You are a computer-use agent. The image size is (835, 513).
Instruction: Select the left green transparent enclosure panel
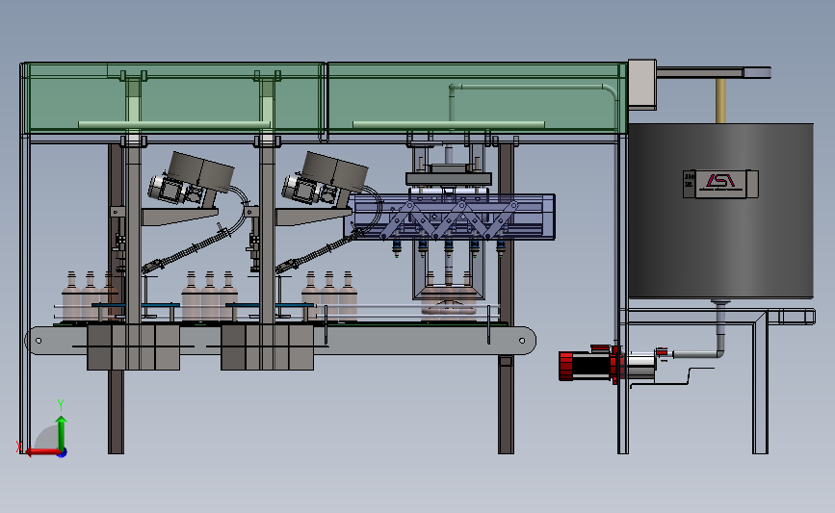point(175,97)
